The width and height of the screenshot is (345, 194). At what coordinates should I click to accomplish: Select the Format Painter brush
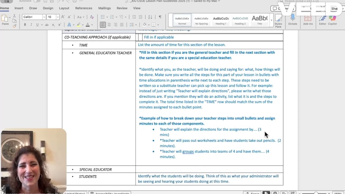(14, 26)
